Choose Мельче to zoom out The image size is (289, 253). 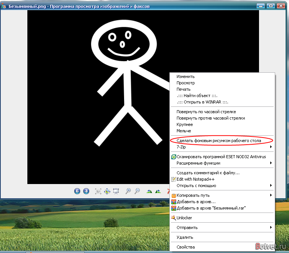[222, 131]
